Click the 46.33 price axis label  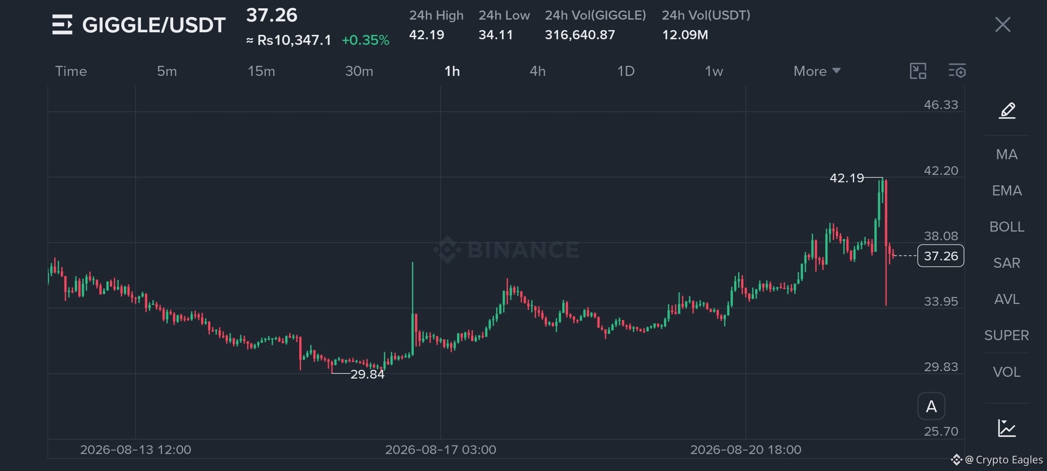[941, 105]
